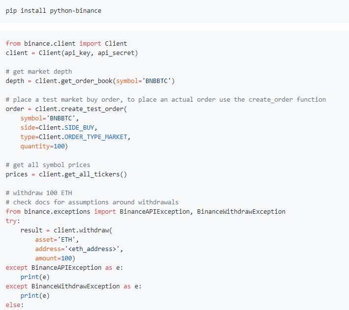
Task: Click the '# get all symbol prices' comment
Action: coord(48,165)
